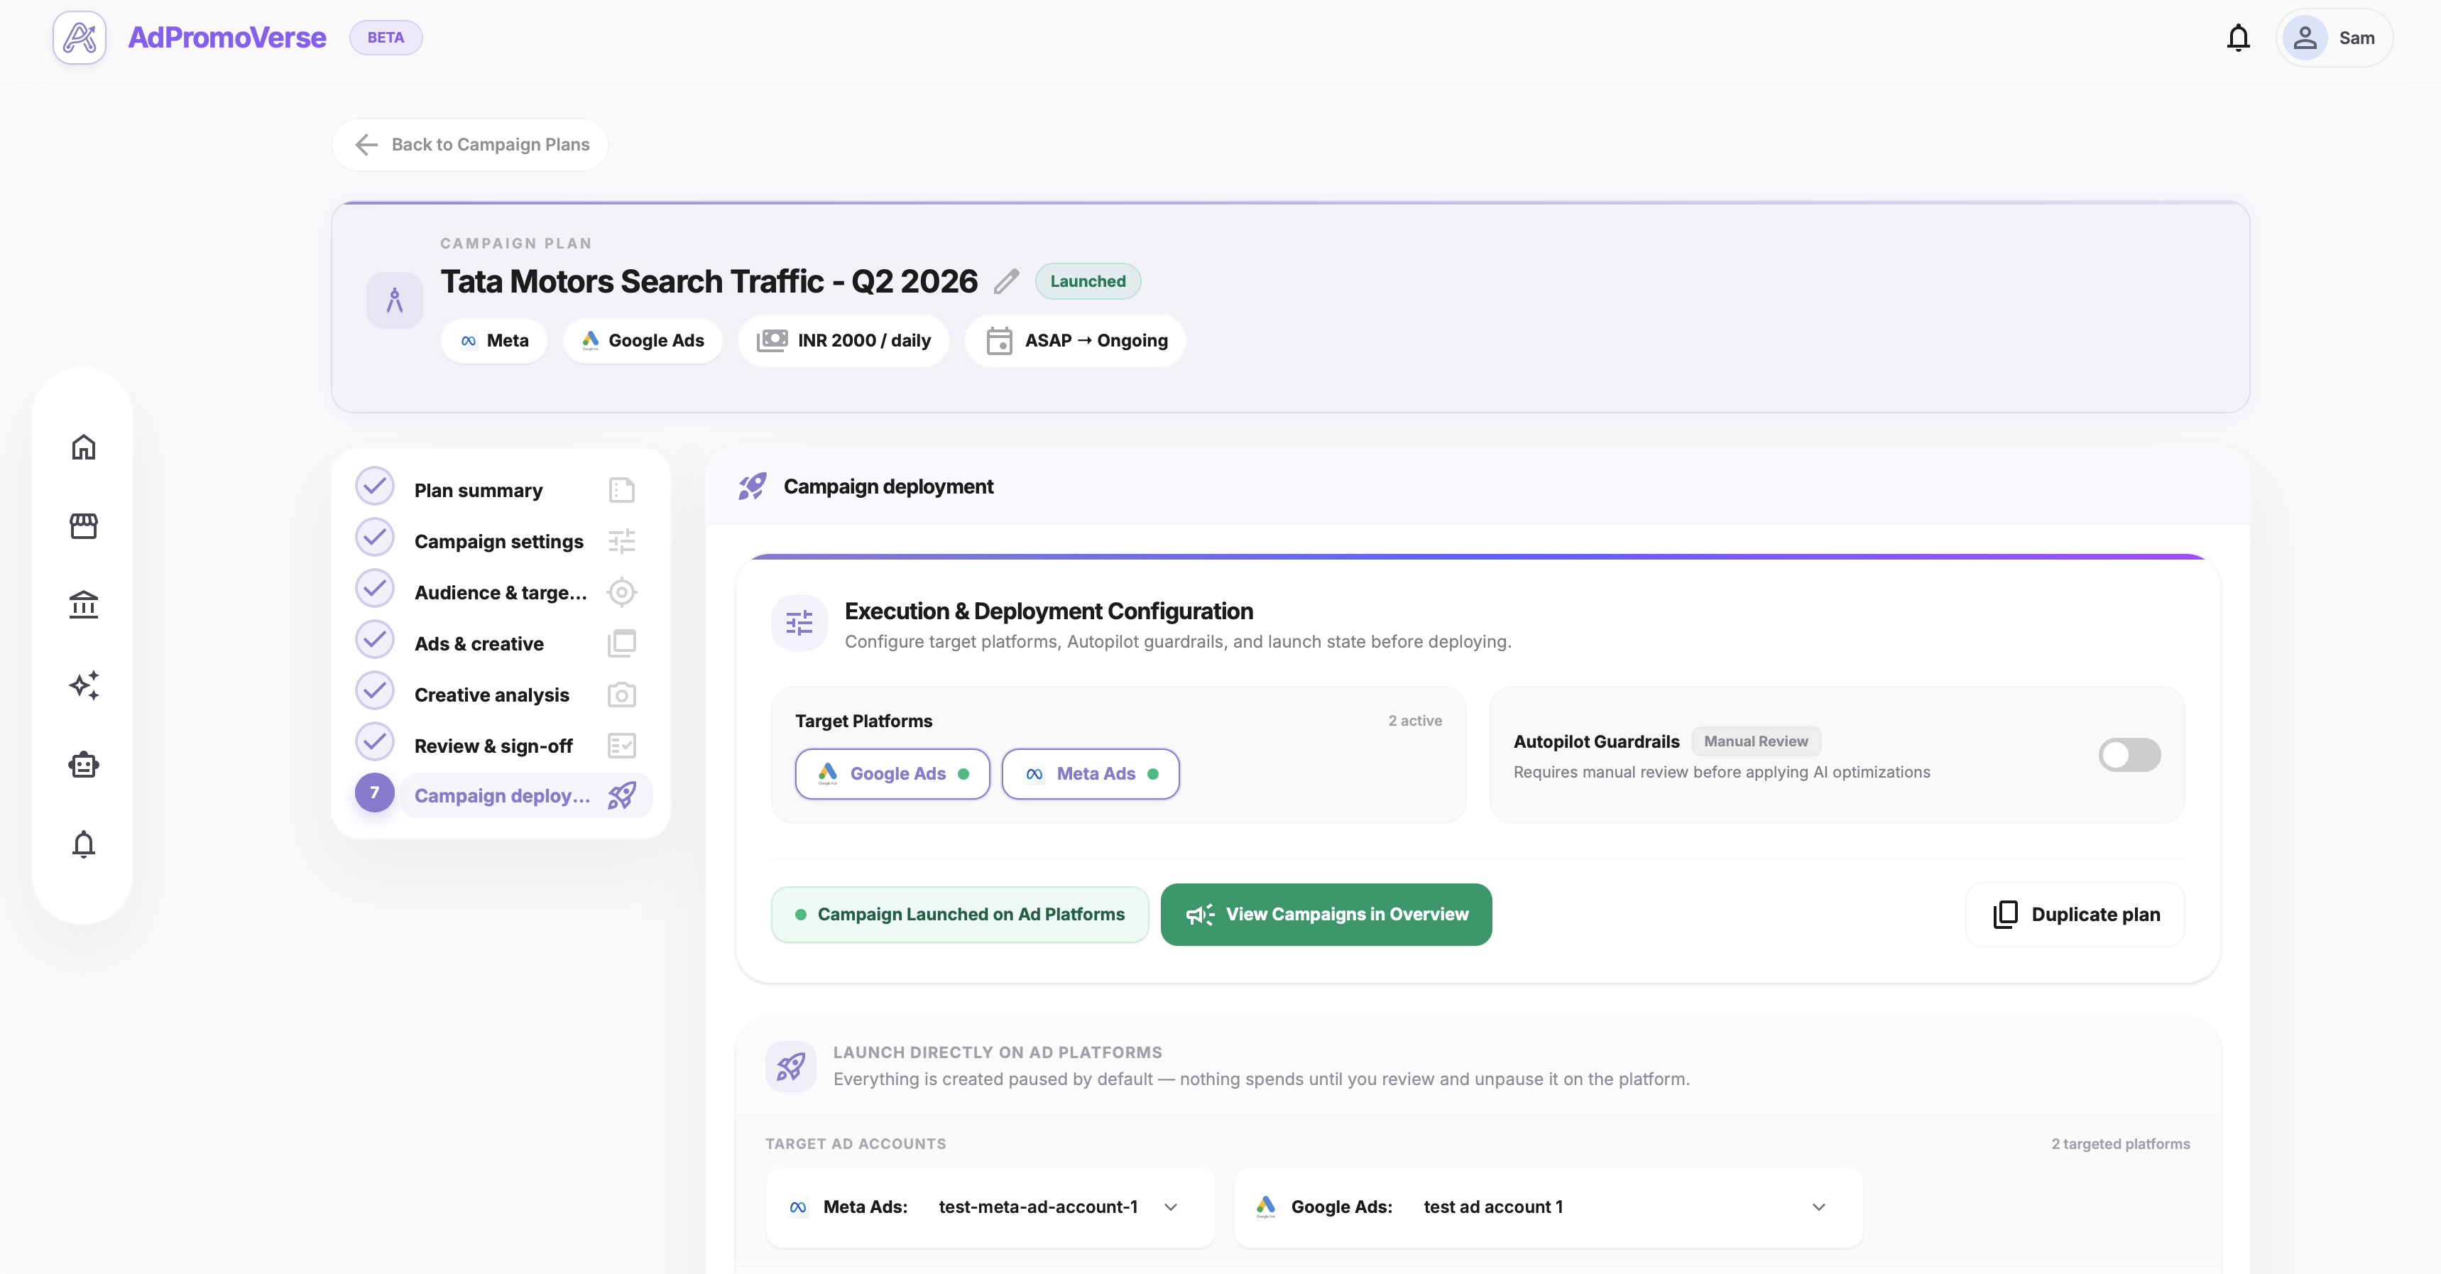Image resolution: width=2441 pixels, height=1274 pixels.
Task: Open the AI sparkles icon in sidebar
Action: click(83, 685)
